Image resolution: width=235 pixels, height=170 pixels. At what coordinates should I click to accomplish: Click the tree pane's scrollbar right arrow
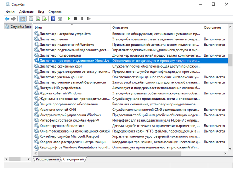tap(29, 159)
